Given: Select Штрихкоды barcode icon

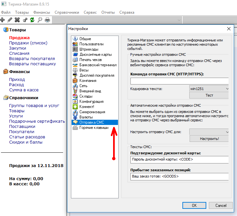Looking at the screenshot, I should coord(75,49).
